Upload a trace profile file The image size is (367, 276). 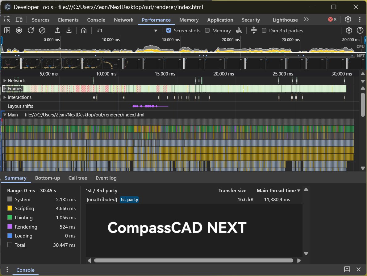(57, 30)
